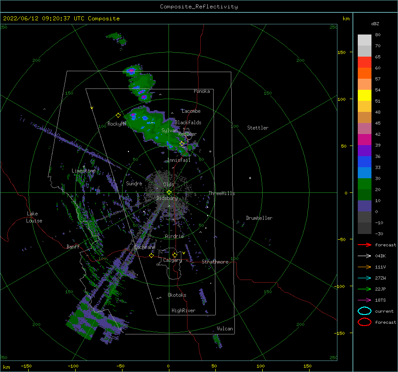Click the Cochrane map label

coord(145,247)
